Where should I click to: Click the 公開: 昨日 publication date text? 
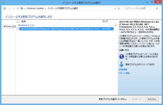point(124,50)
